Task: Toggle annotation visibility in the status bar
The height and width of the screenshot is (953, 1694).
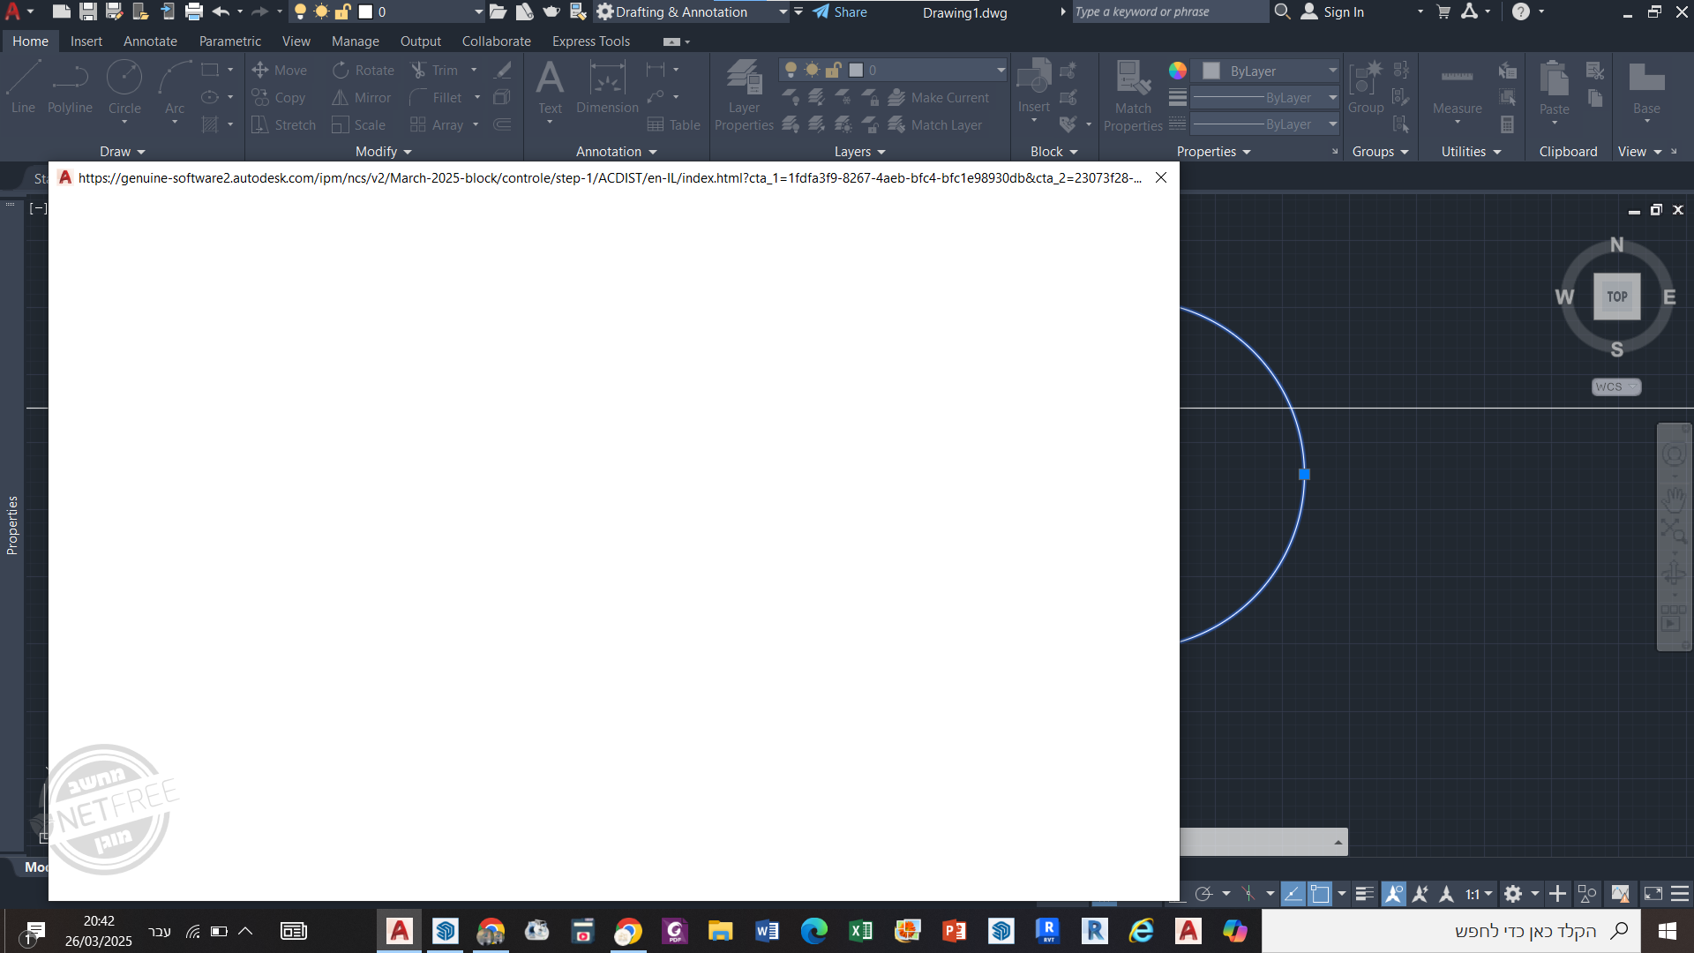Action: pos(1393,894)
